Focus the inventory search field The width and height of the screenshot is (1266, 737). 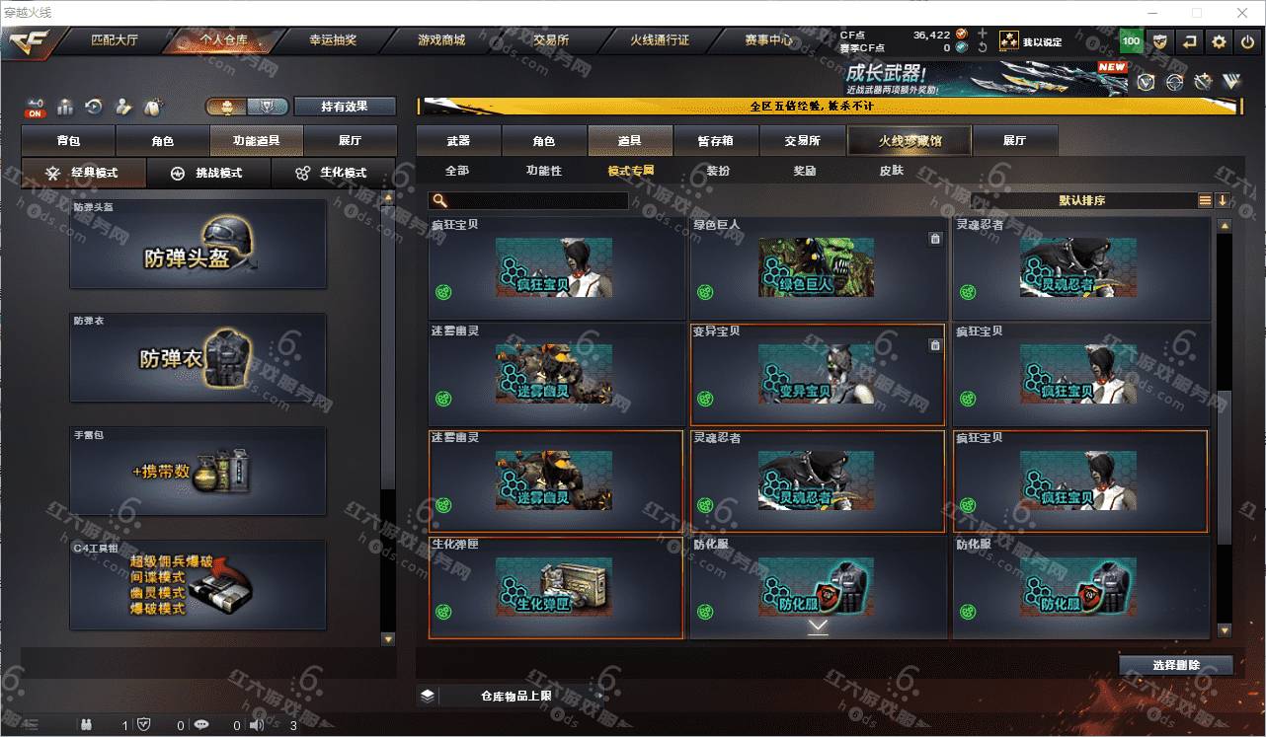(x=528, y=200)
